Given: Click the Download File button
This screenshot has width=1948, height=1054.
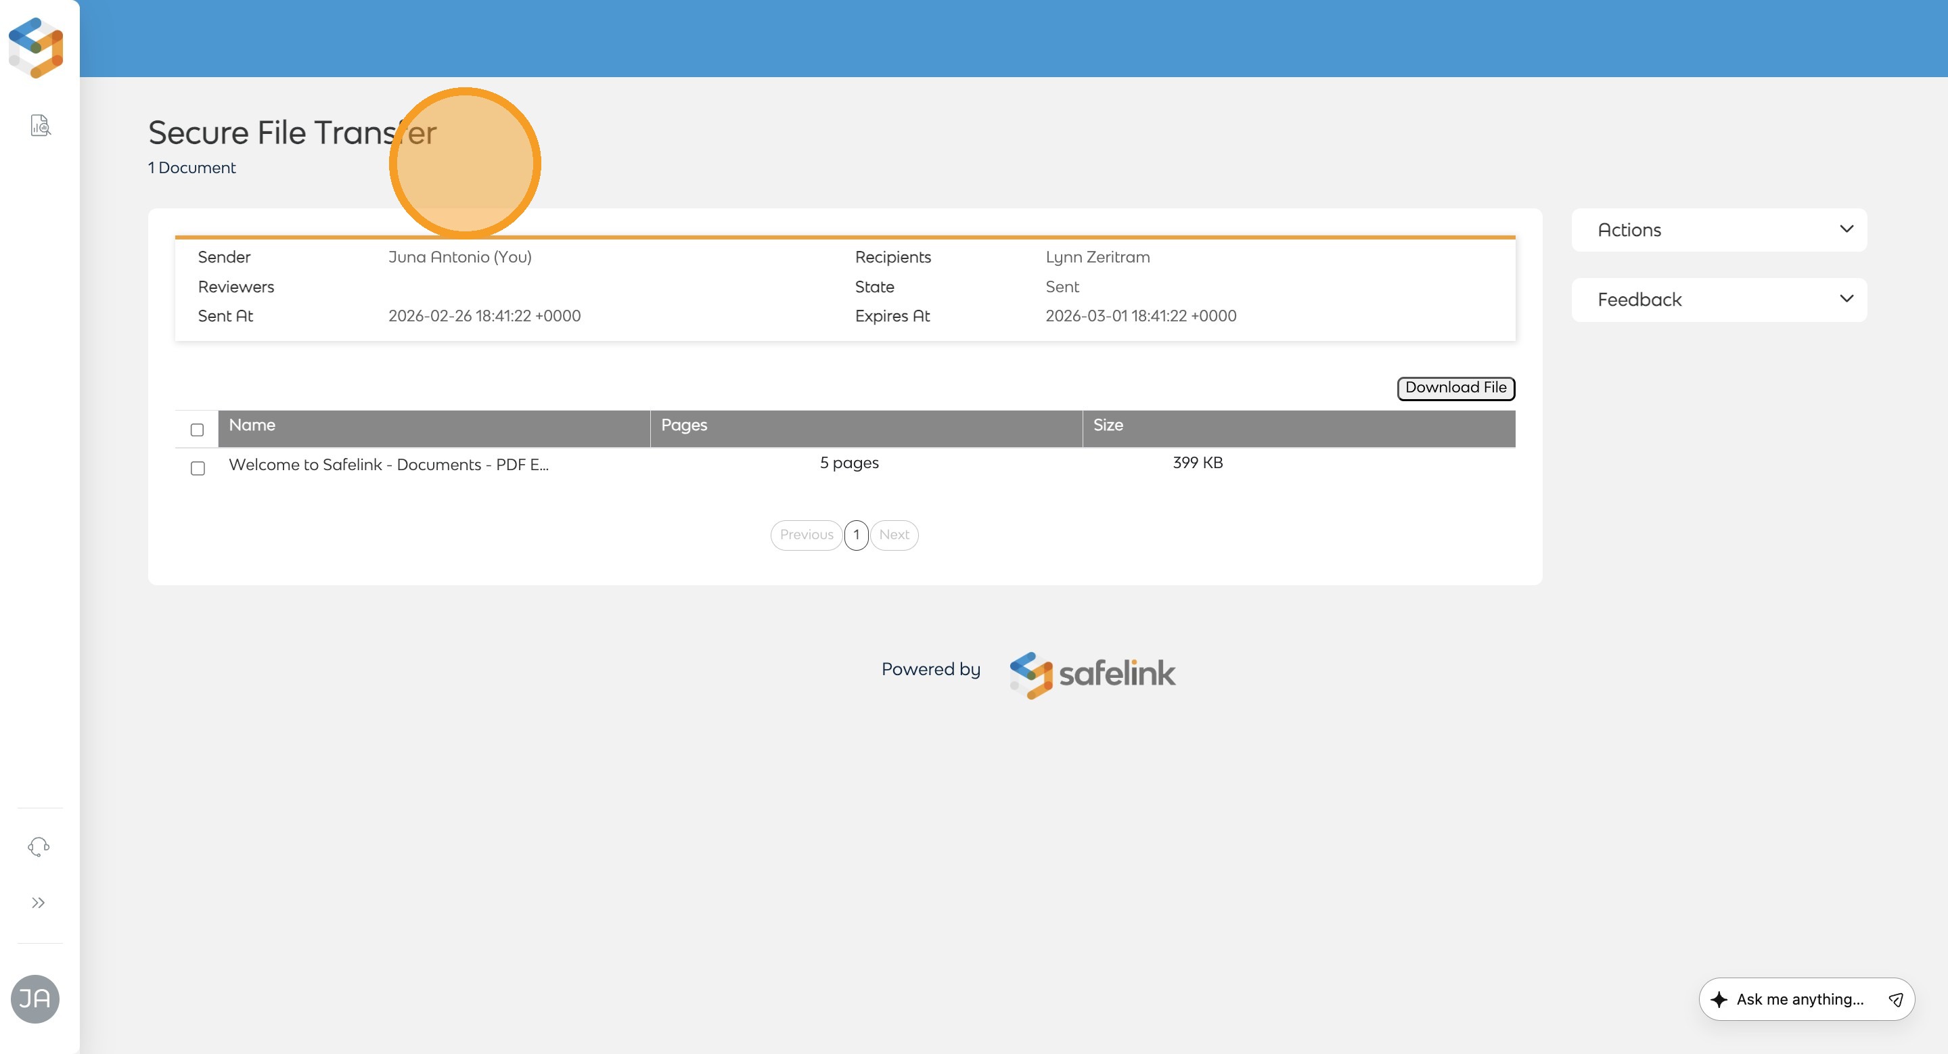Looking at the screenshot, I should pyautogui.click(x=1455, y=388).
